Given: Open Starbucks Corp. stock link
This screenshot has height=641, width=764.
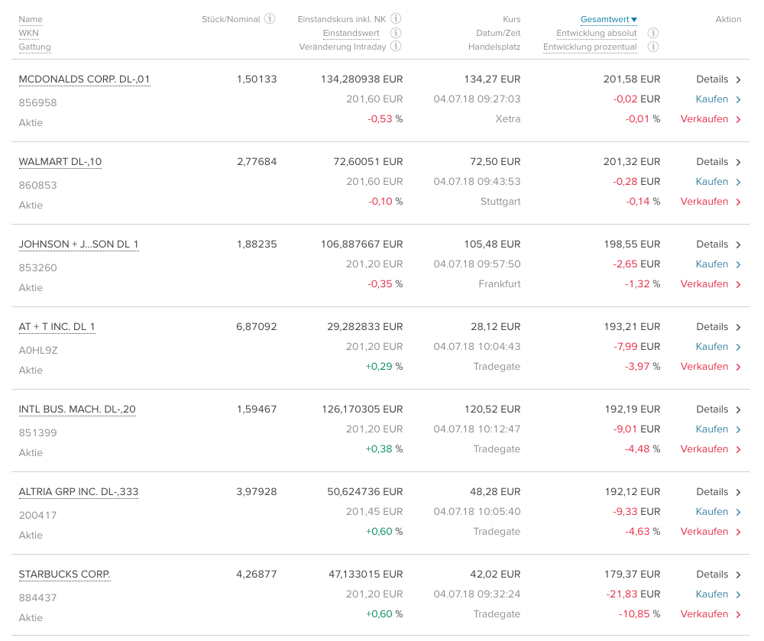Looking at the screenshot, I should [x=64, y=575].
